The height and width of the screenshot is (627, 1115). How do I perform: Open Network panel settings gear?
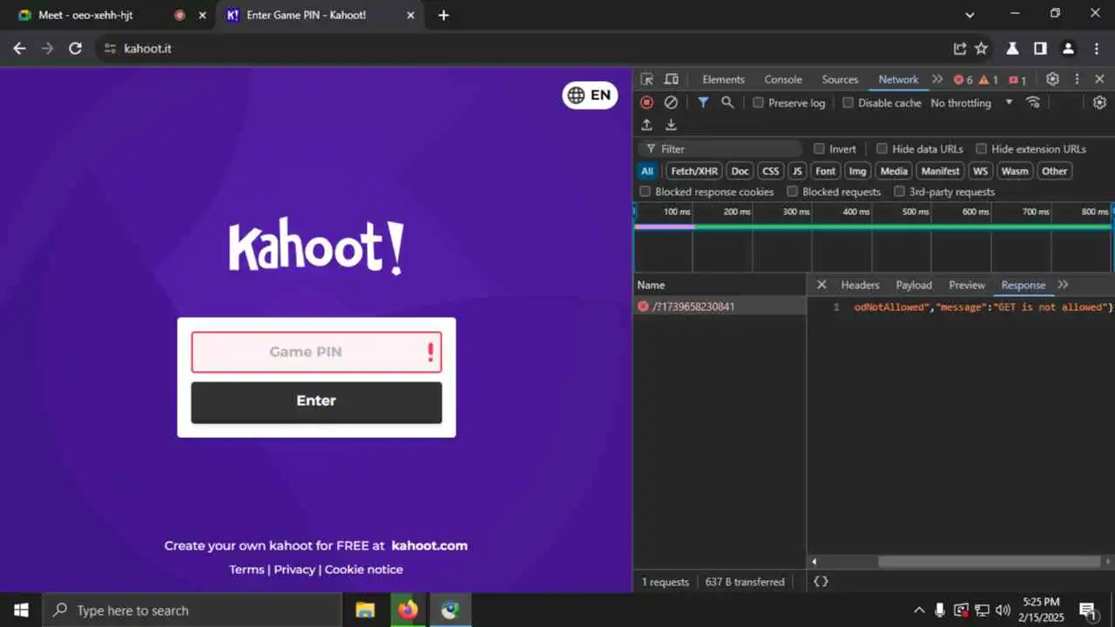point(1099,102)
